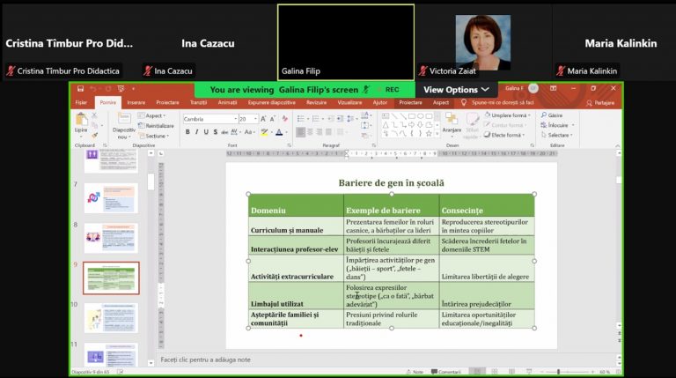Image resolution: width=676 pixels, height=378 pixels.
Task: Toggle Comentarii pane in status bar
Action: point(445,372)
